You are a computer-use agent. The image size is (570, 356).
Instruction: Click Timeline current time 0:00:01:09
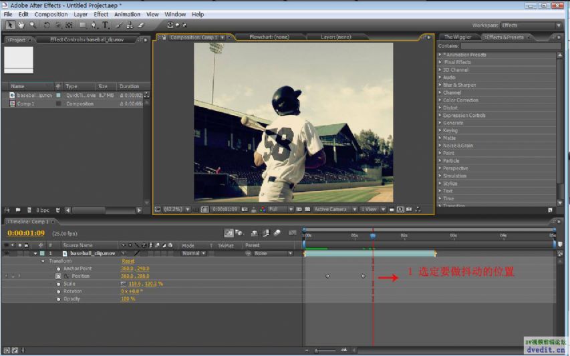26,233
